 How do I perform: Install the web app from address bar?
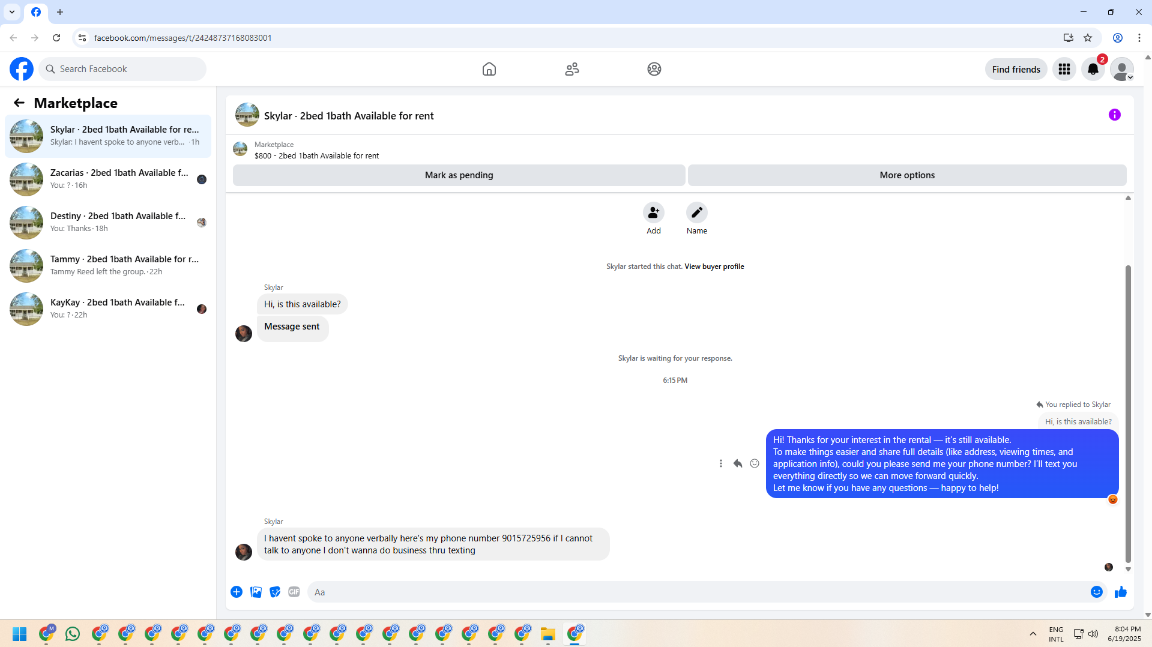(1068, 38)
